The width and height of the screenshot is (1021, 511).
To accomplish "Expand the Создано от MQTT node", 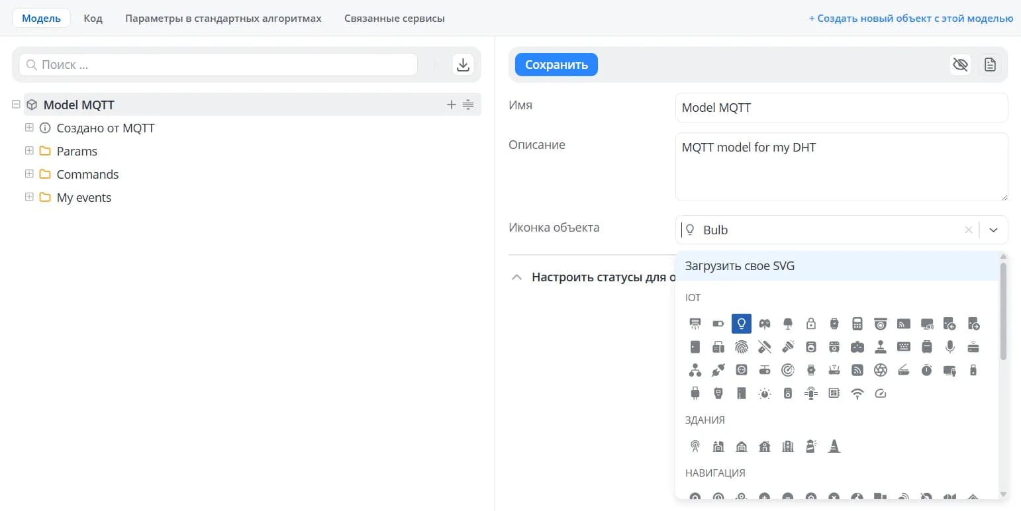I will (x=29, y=127).
